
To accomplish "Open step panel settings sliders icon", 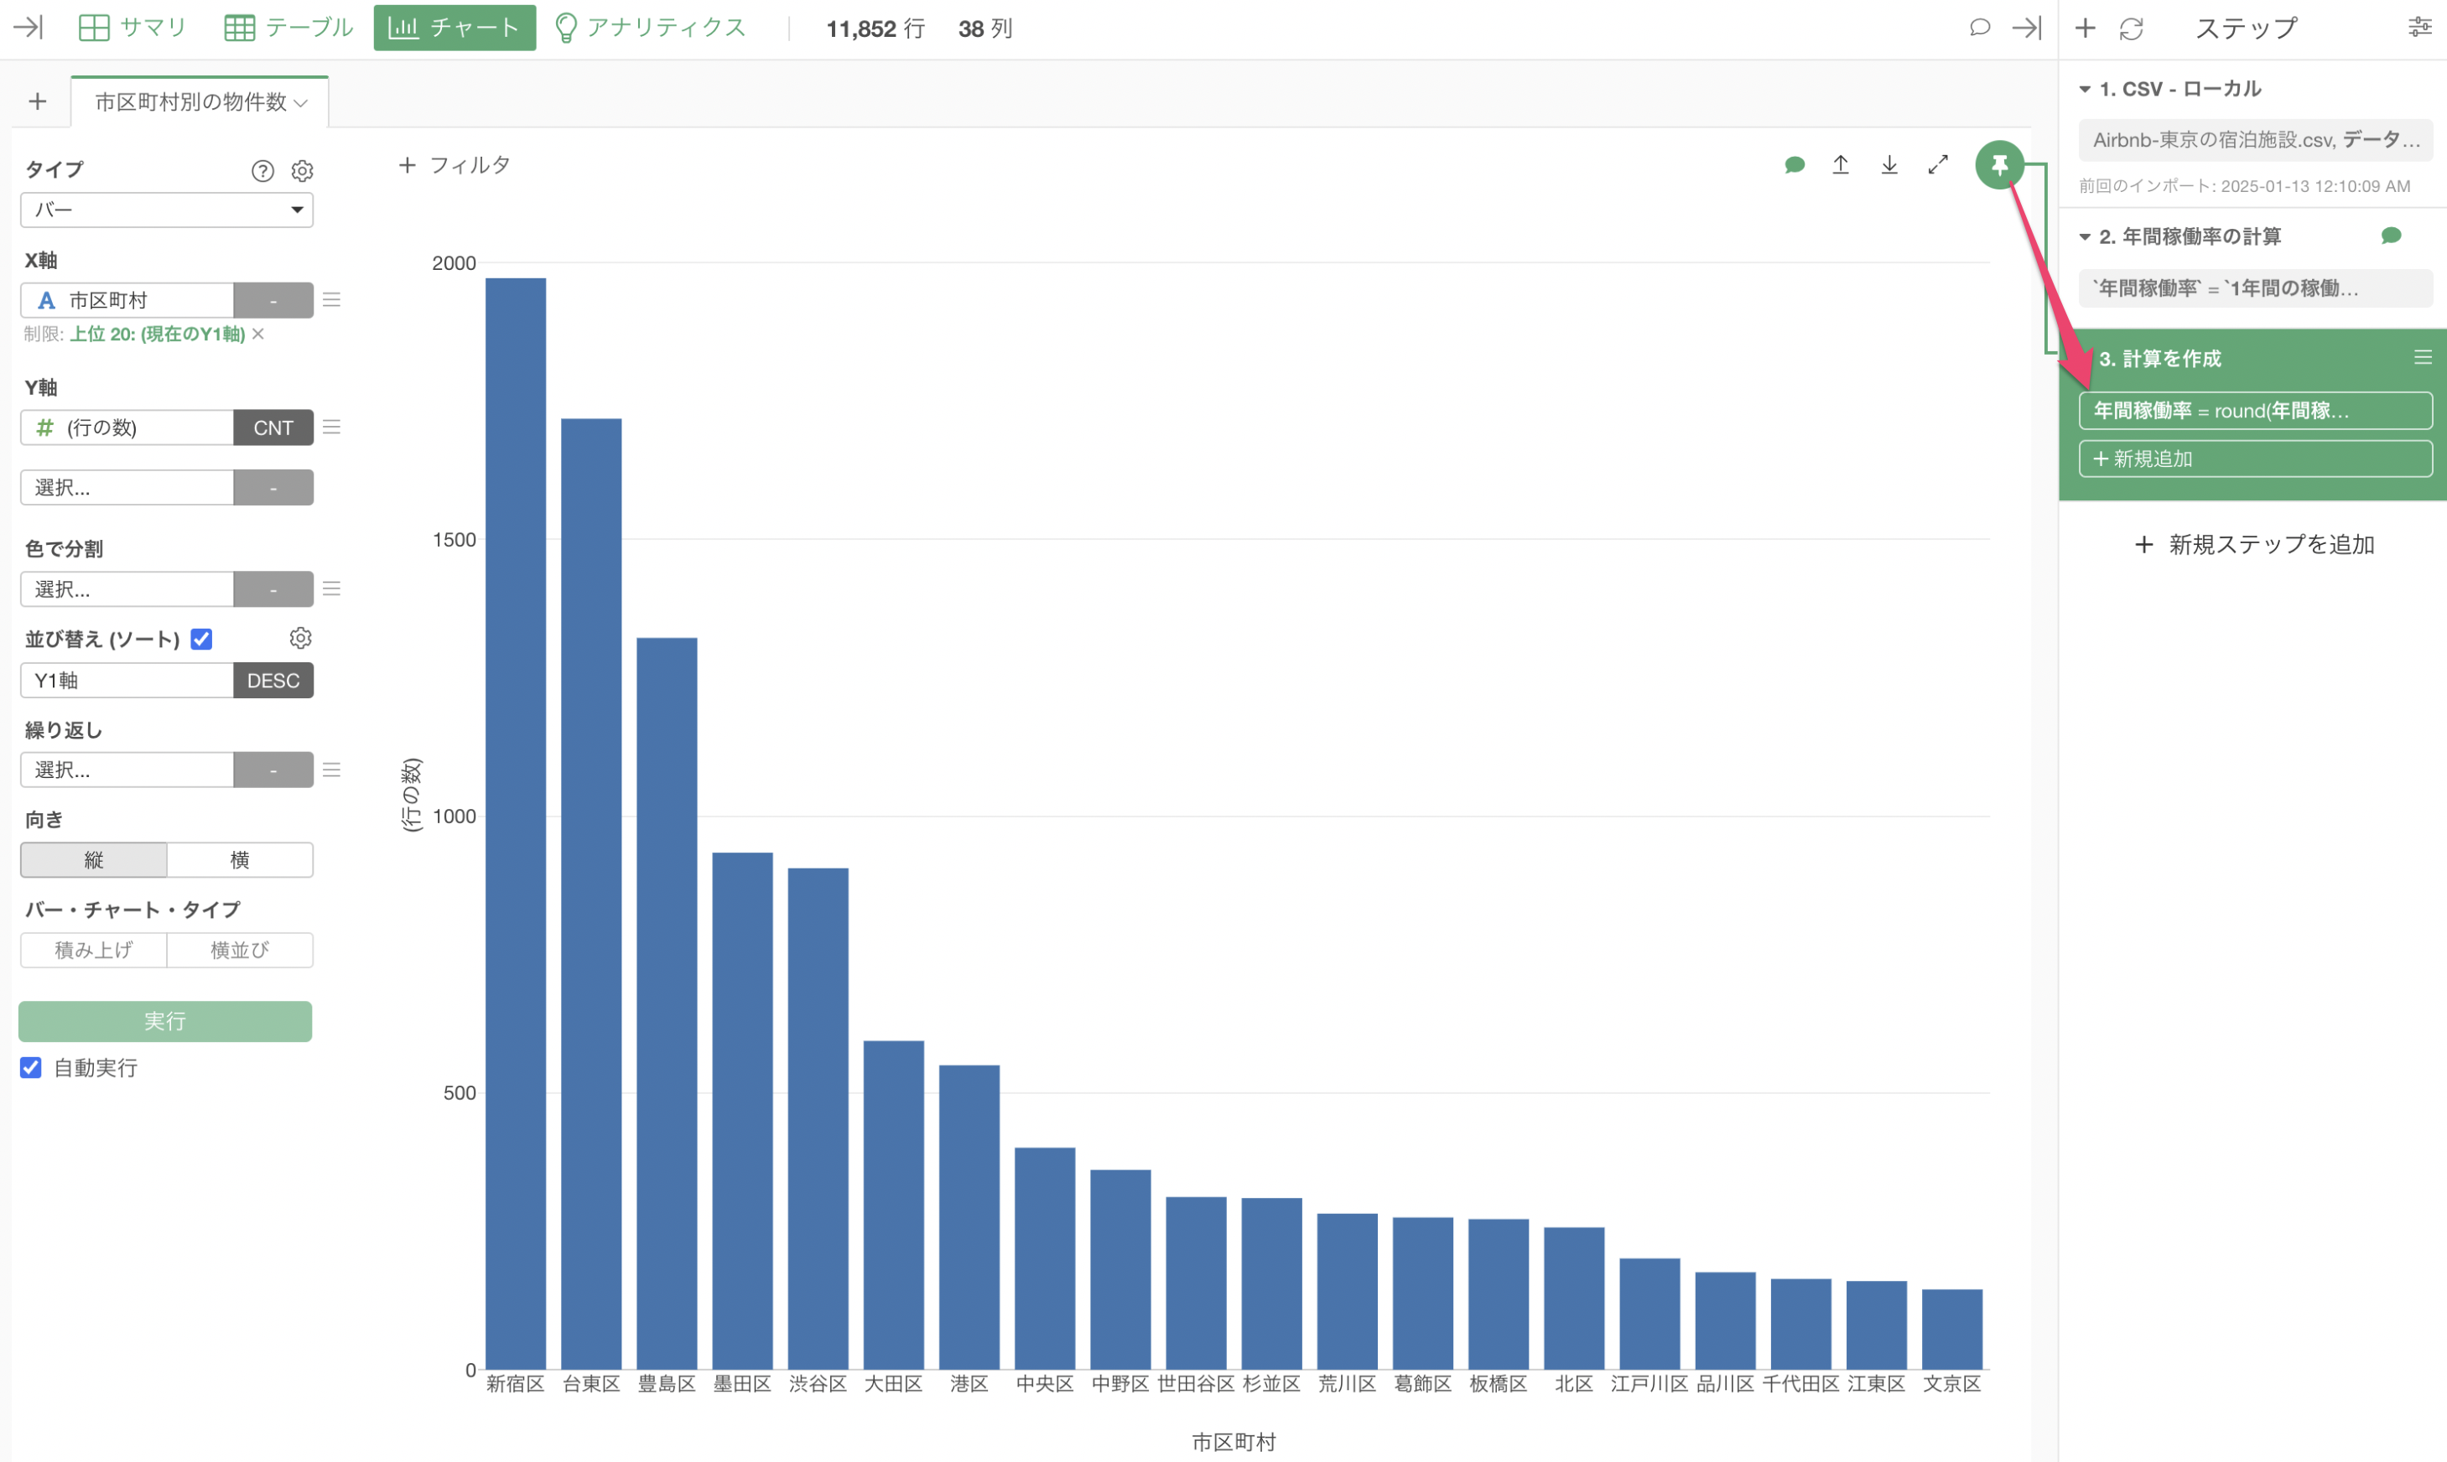I will coord(2419,27).
